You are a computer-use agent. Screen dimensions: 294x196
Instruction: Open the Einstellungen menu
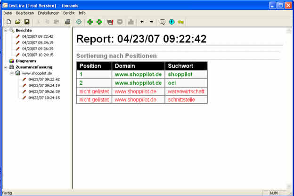pos(49,13)
